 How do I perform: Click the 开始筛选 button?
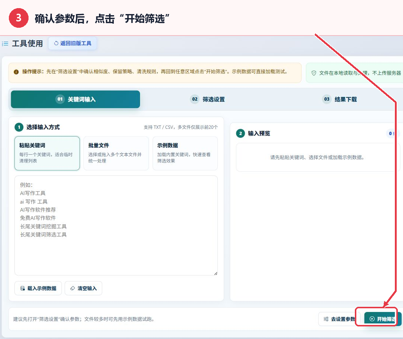click(x=383, y=319)
